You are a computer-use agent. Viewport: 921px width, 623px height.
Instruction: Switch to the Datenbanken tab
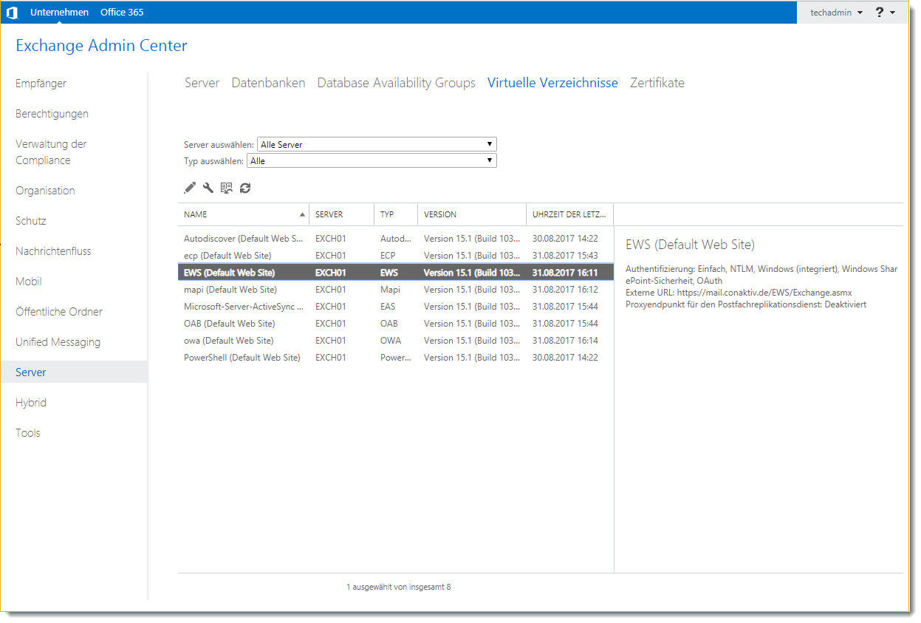(268, 83)
